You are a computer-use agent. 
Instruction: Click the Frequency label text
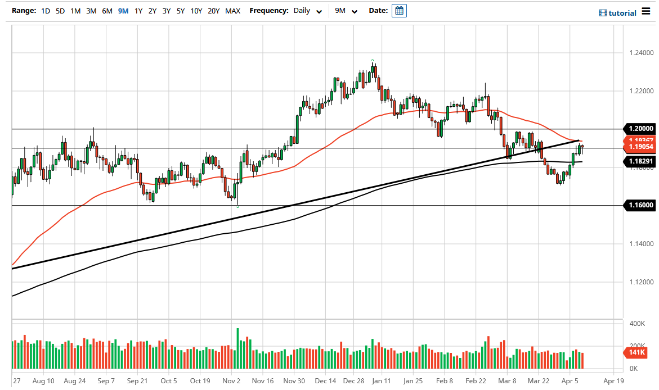pyautogui.click(x=269, y=11)
